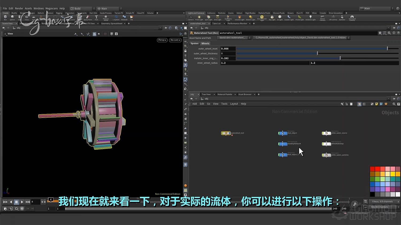Add a Camera from the shelf
The image size is (401, 225).
pos(191,17)
